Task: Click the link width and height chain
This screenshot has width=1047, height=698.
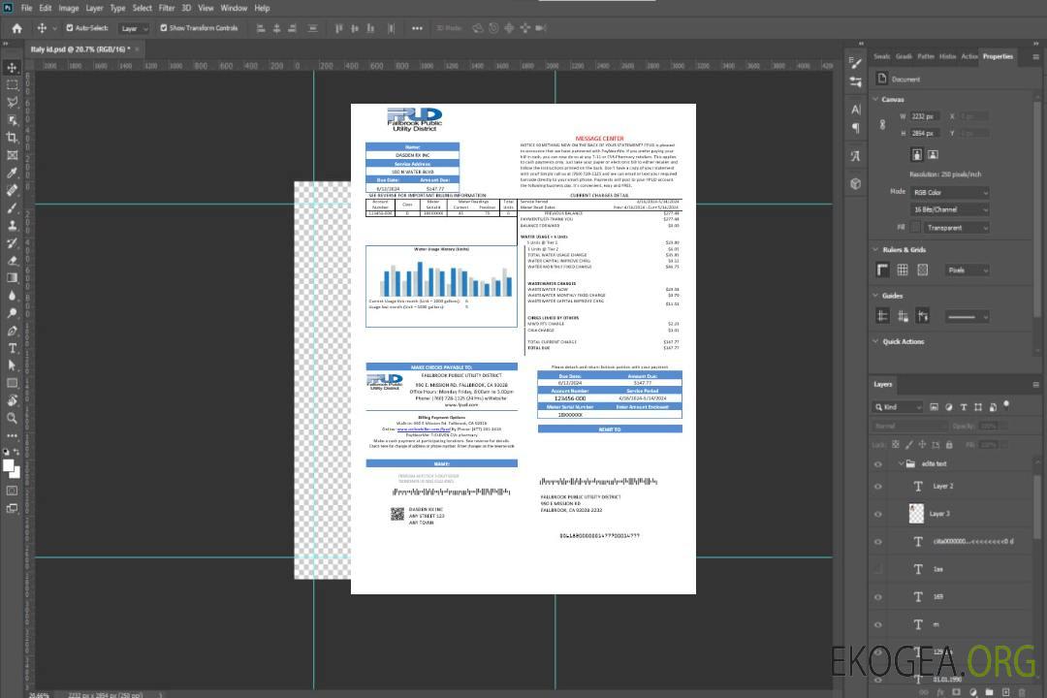Action: [x=883, y=125]
